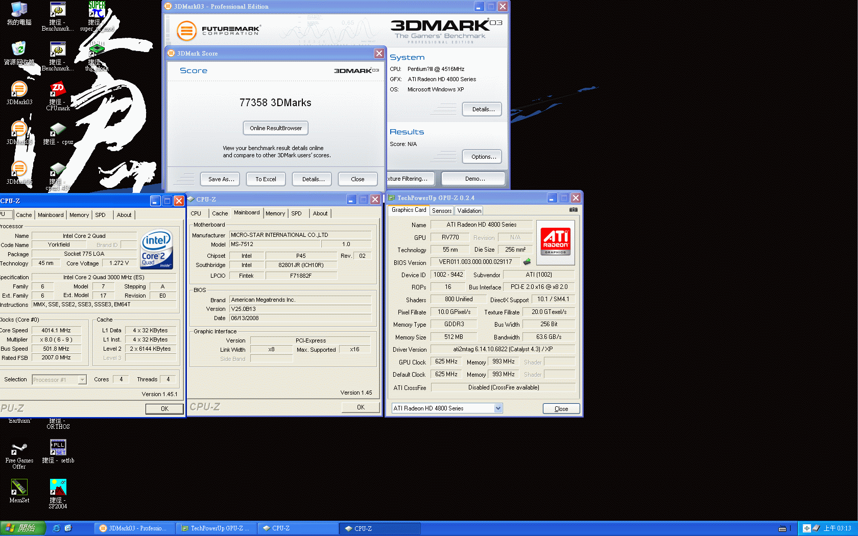Click the Close button in the 3DMark Score dialog

point(357,179)
